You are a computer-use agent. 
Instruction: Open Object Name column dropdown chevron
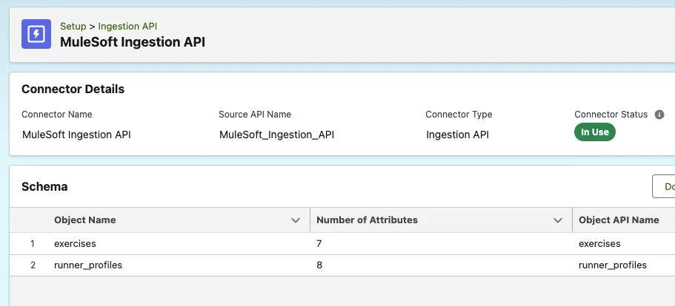click(296, 220)
